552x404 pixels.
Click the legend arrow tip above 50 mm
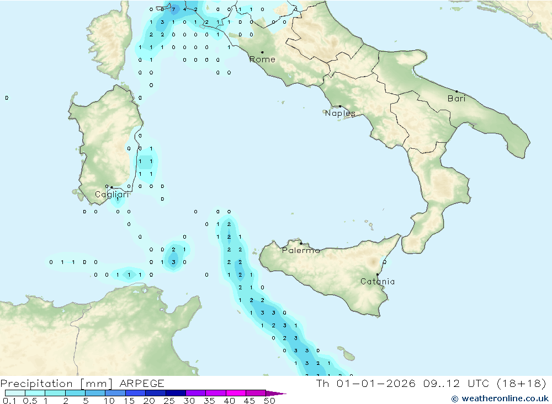tap(276, 393)
